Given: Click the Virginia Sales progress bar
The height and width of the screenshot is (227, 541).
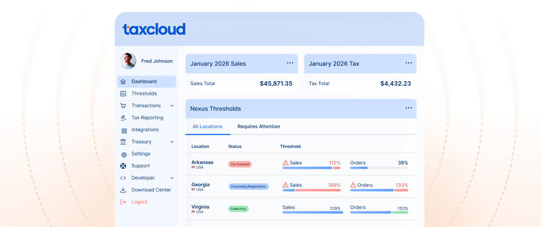Looking at the screenshot, I should tap(313, 212).
